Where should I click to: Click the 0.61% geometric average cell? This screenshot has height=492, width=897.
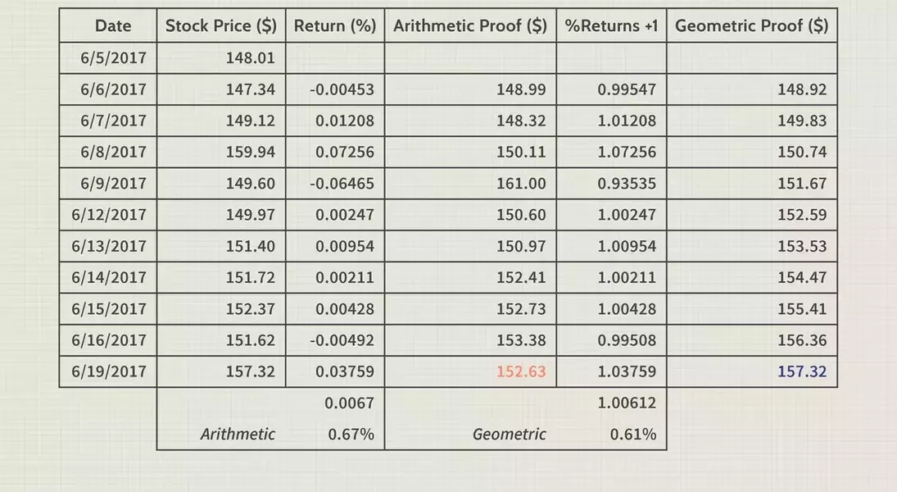pos(633,435)
